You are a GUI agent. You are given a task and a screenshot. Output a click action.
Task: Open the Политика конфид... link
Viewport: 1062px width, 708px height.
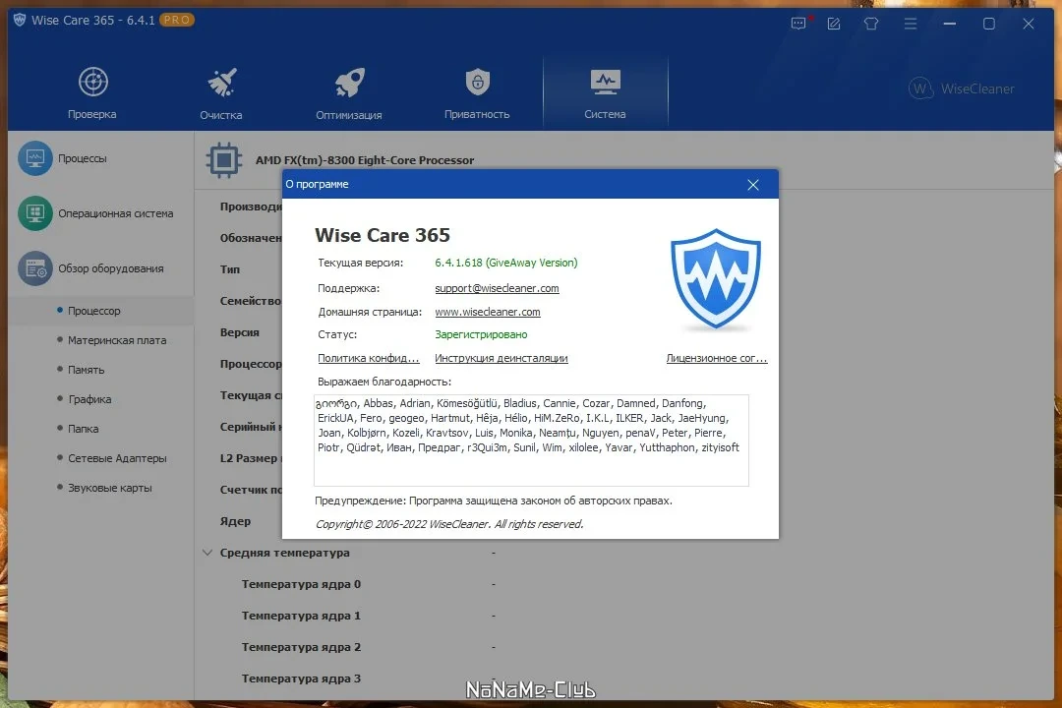(x=369, y=358)
